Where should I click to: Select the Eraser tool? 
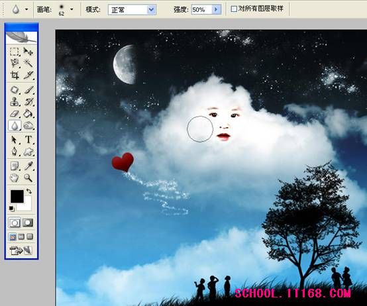pos(15,113)
